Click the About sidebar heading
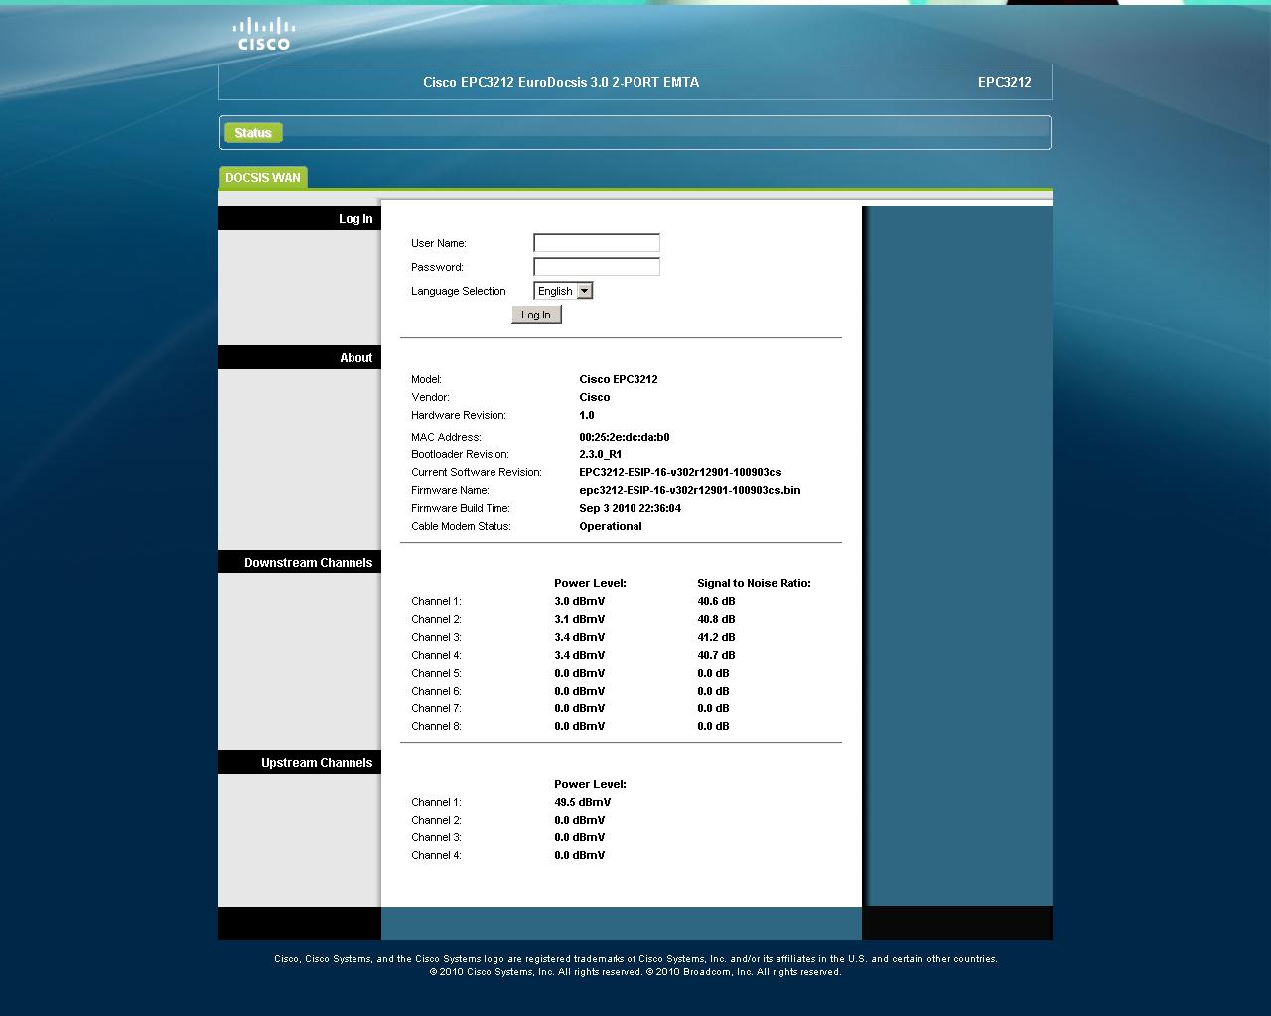1271x1016 pixels. tap(355, 358)
